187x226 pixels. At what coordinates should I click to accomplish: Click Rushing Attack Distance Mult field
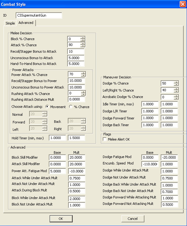[76, 99]
